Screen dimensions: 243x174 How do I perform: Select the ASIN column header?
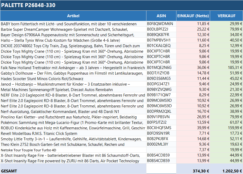pyautogui.click(x=161, y=16)
